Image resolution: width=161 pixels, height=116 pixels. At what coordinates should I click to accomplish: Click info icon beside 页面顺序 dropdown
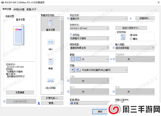114,59
